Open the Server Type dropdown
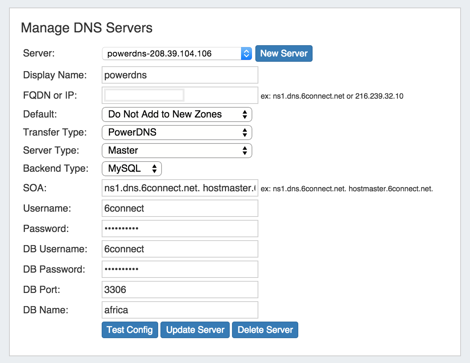The height and width of the screenshot is (363, 470). 177,151
